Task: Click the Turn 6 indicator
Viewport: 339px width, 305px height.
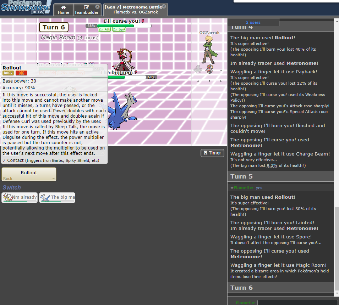Action: (x=54, y=27)
